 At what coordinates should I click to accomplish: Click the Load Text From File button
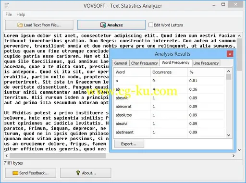pyautogui.click(x=39, y=25)
